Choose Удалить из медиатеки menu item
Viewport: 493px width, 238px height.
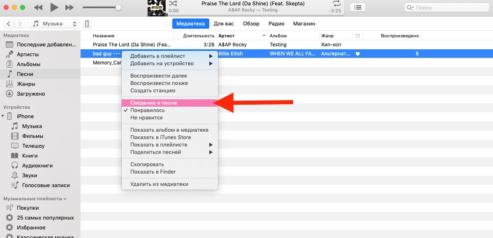(x=170, y=184)
